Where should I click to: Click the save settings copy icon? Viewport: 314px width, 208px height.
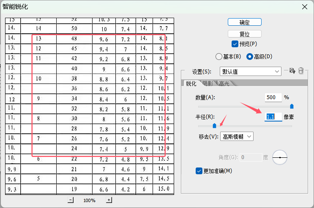pos(292,71)
